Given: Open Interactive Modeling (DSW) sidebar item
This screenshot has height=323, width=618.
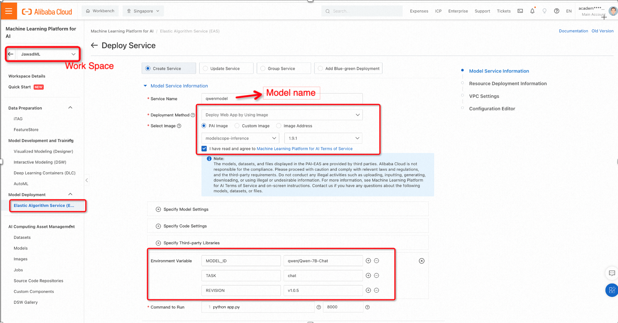Looking at the screenshot, I should (x=40, y=162).
